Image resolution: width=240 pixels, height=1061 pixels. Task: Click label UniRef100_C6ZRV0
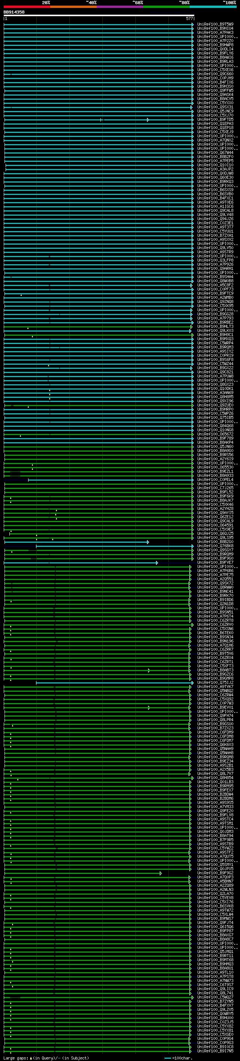(x=215, y=624)
